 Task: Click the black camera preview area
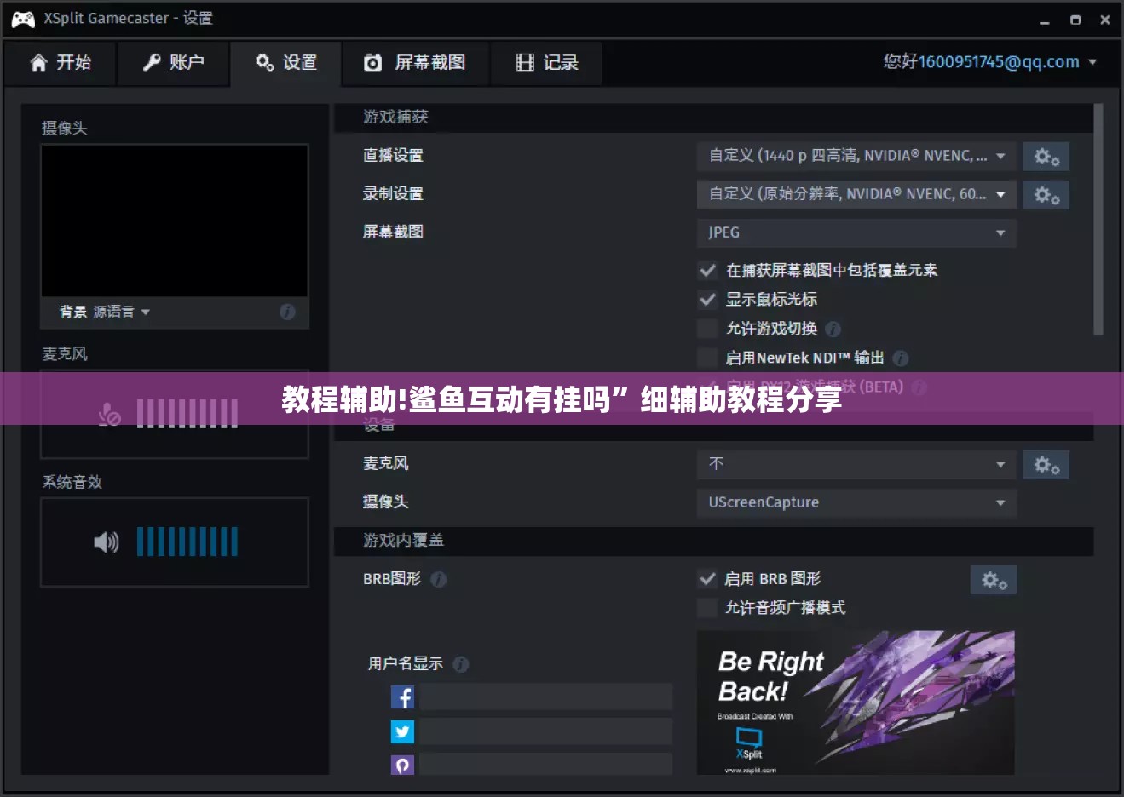175,221
